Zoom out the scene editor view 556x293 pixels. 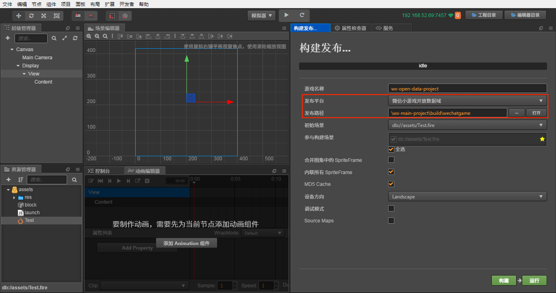(97, 36)
